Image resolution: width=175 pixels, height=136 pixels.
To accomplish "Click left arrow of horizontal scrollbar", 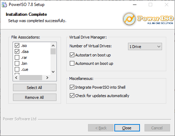I will (x=16, y=77).
